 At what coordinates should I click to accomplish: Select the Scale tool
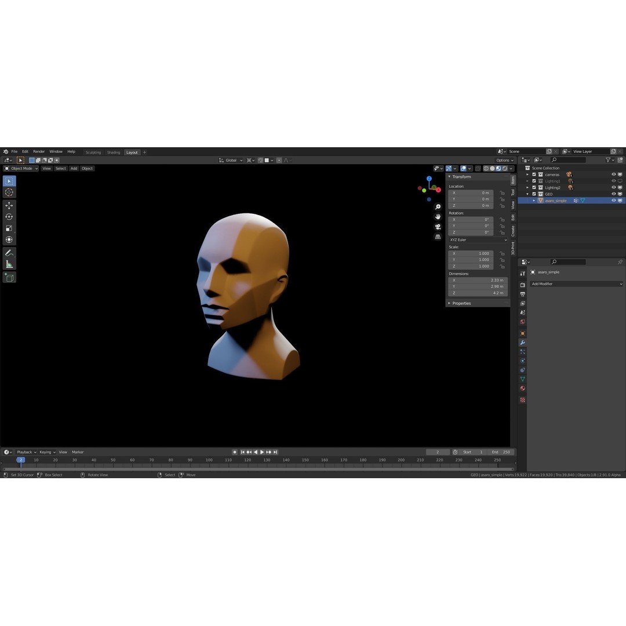[x=9, y=228]
